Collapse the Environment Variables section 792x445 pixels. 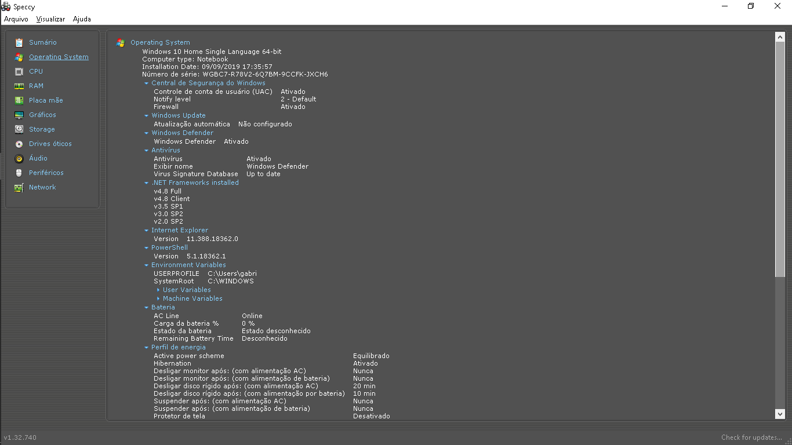146,265
